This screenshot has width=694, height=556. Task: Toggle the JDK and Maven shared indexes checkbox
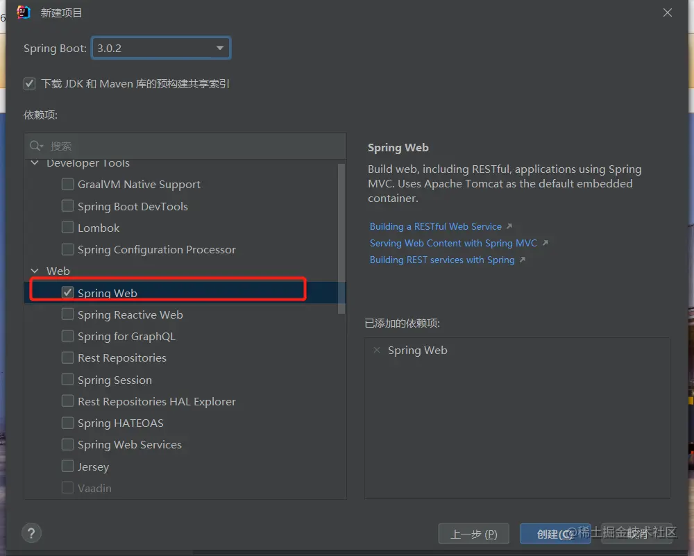[x=30, y=83]
